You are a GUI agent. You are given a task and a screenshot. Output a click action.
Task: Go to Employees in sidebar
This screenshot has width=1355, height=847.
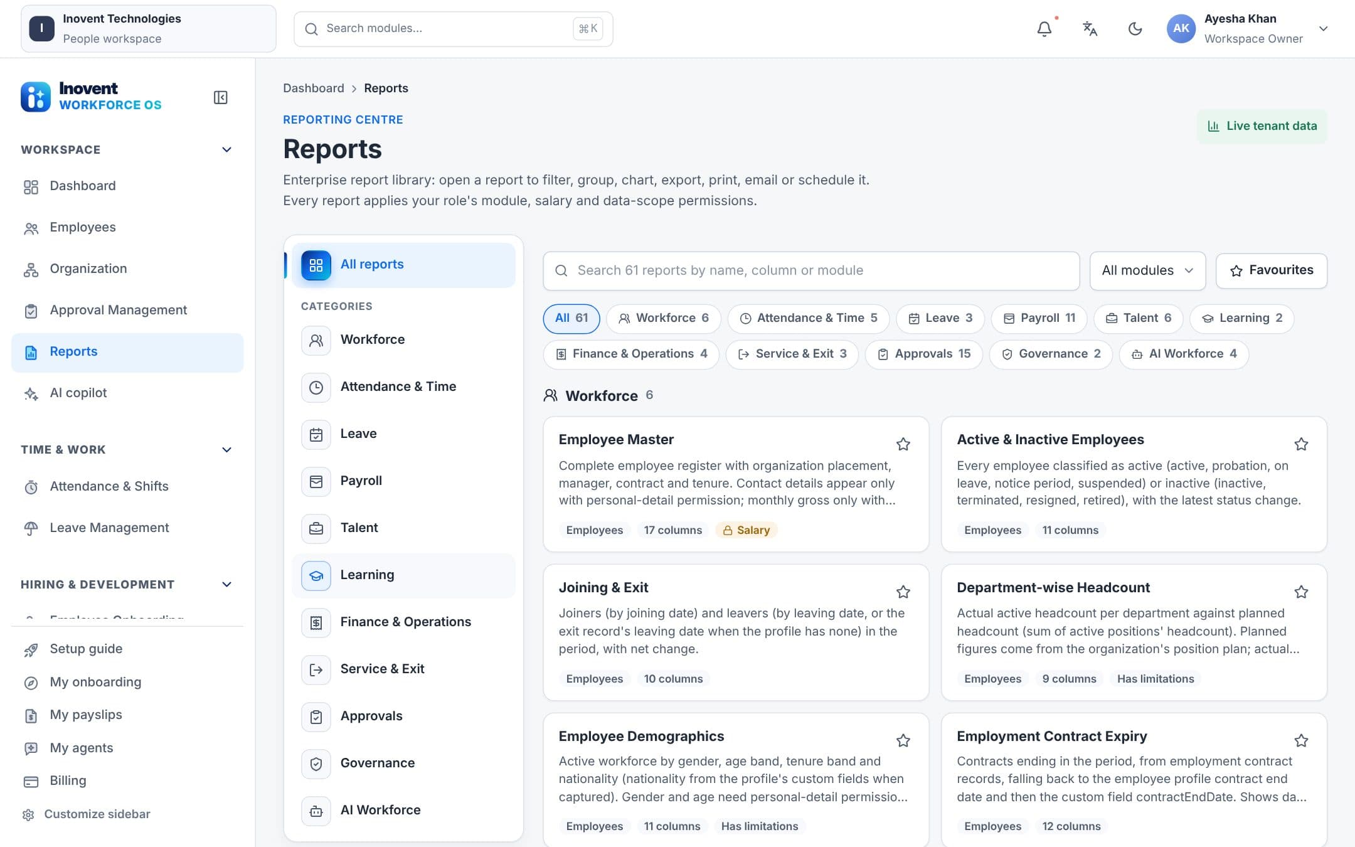click(127, 228)
